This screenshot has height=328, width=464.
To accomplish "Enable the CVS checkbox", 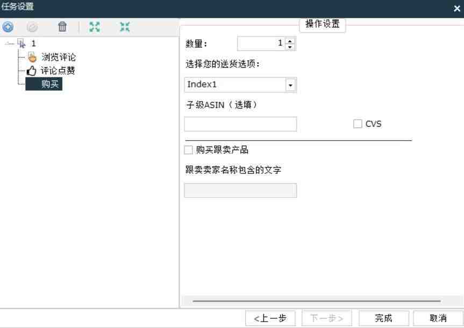I will (358, 124).
